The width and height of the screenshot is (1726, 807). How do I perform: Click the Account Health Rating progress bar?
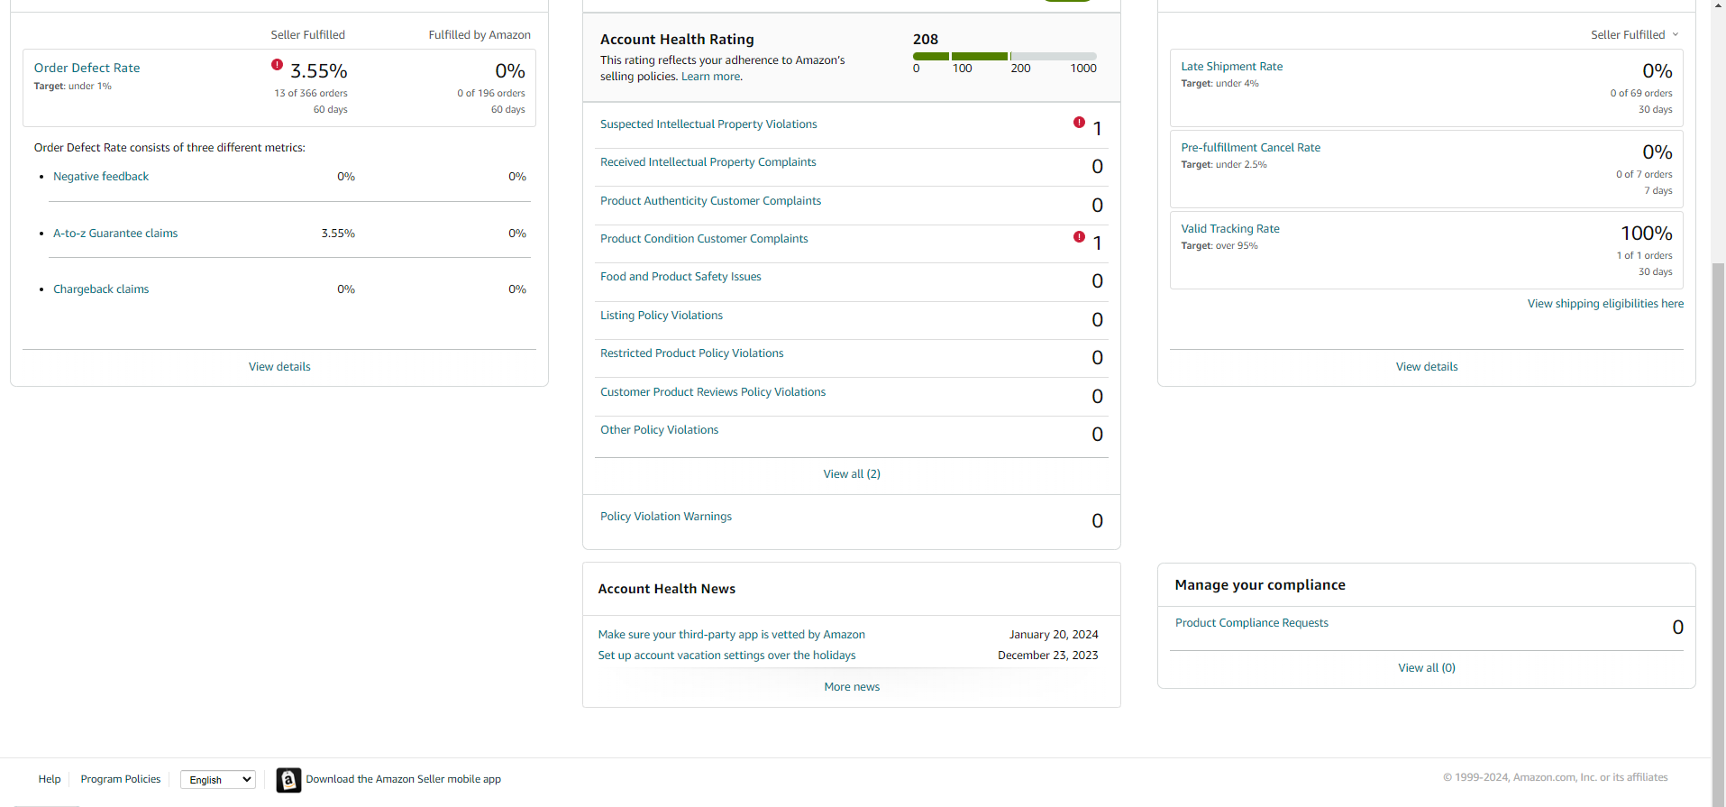(1005, 56)
